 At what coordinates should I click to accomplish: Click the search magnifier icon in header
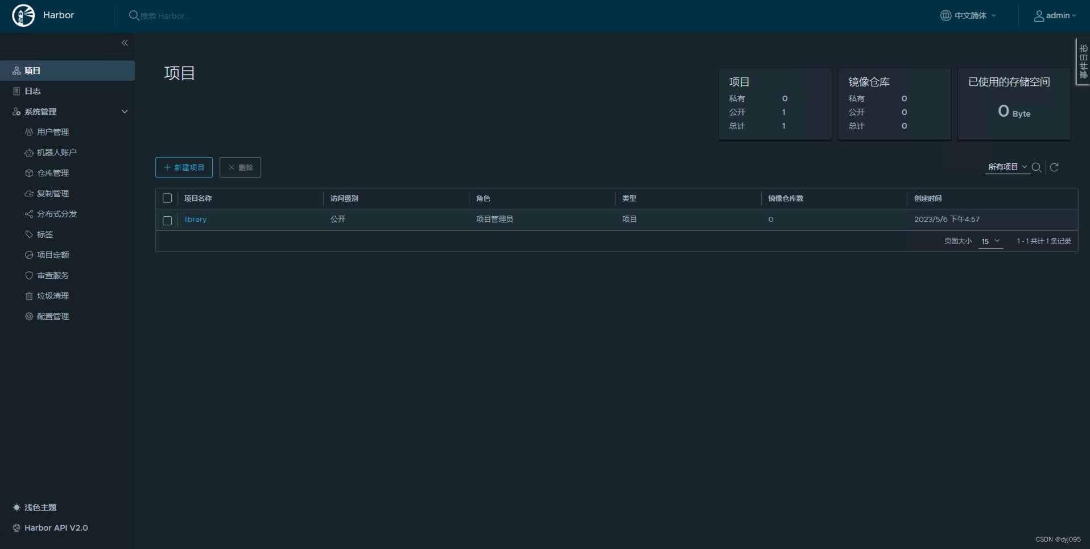pyautogui.click(x=134, y=15)
